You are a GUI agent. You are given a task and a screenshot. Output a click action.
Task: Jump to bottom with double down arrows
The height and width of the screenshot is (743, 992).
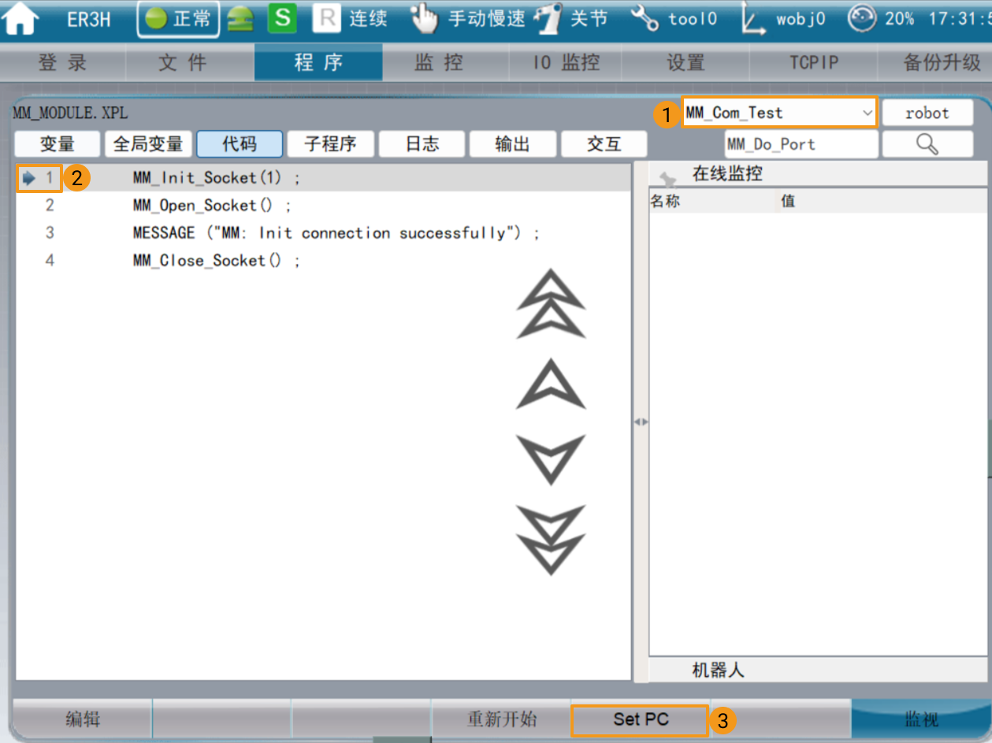[551, 540]
